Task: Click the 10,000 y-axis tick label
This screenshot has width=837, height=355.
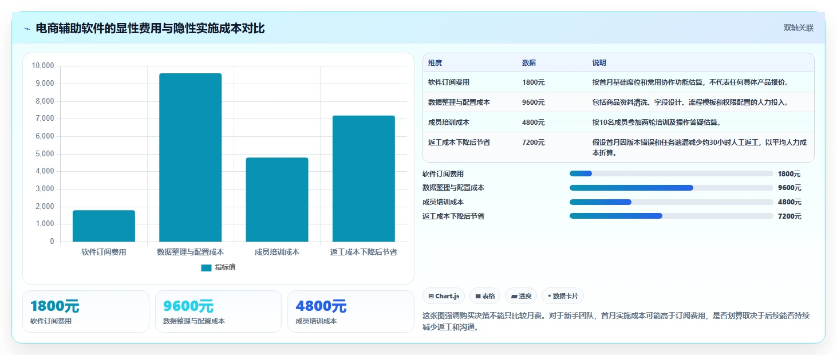Action: (x=43, y=66)
